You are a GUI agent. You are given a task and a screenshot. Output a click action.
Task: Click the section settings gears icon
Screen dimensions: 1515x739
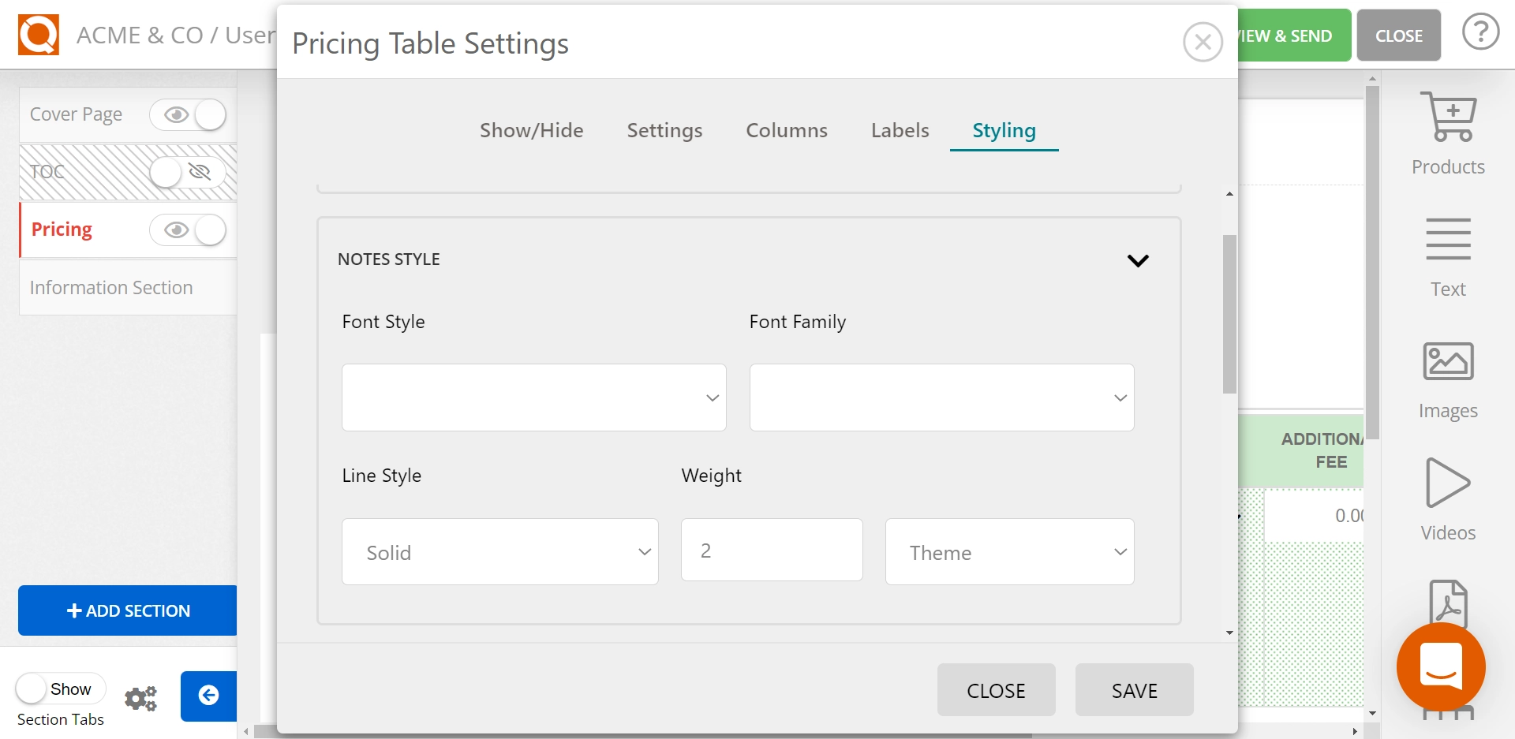141,698
